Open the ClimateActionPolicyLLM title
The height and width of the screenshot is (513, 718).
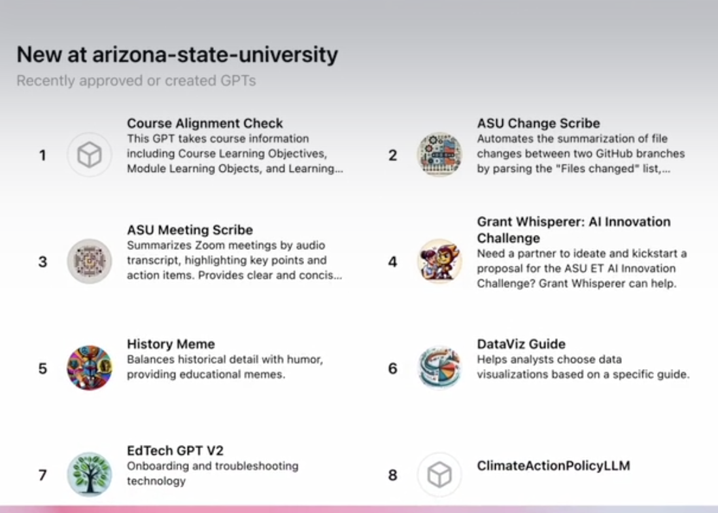pyautogui.click(x=554, y=466)
